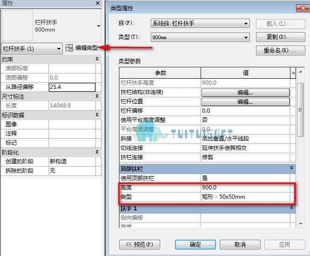Image resolution: width=310 pixels, height=256 pixels.
Task: Click the parameter list scroll up arrow
Action: (301, 72)
